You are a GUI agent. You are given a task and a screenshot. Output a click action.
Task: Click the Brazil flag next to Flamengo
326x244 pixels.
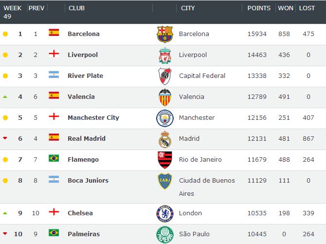click(54, 158)
